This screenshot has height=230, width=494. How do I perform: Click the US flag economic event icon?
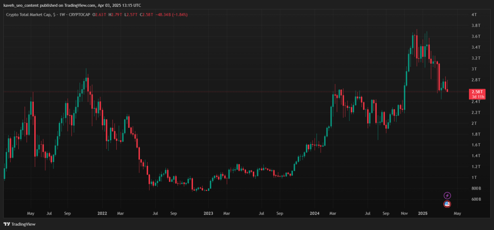[447, 204]
